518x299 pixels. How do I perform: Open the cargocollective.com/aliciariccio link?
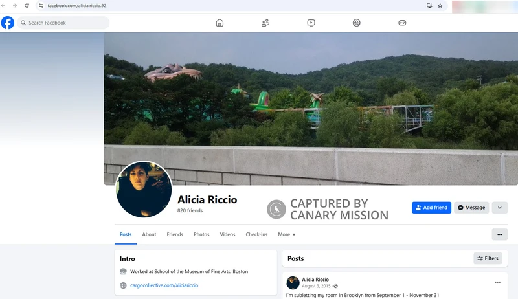[164, 285]
